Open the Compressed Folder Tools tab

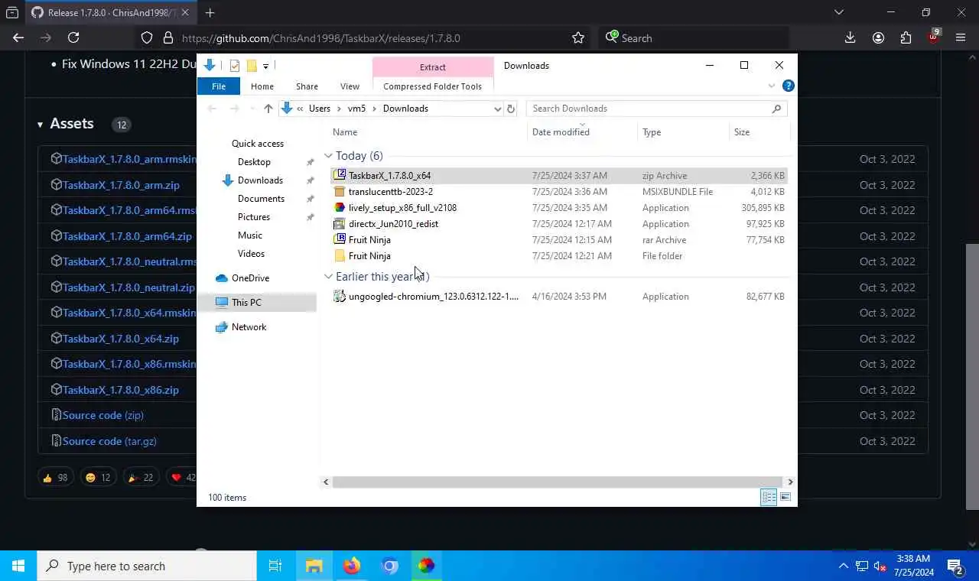point(432,86)
